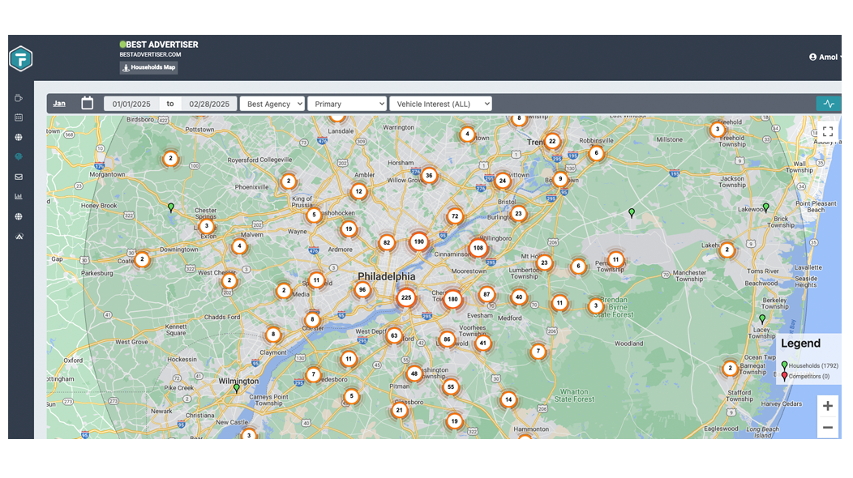The width and height of the screenshot is (853, 478).
Task: Select the 12 cluster near Ambler
Action: pyautogui.click(x=358, y=191)
